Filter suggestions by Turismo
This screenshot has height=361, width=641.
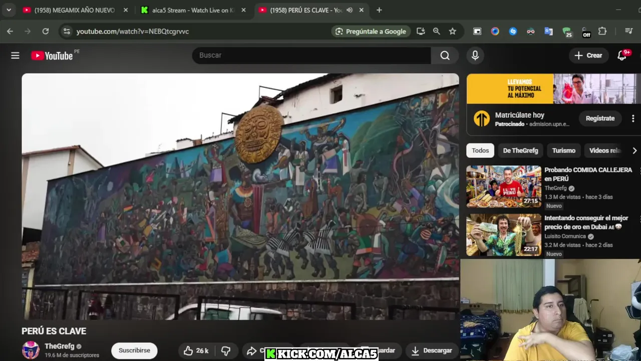[x=563, y=150]
